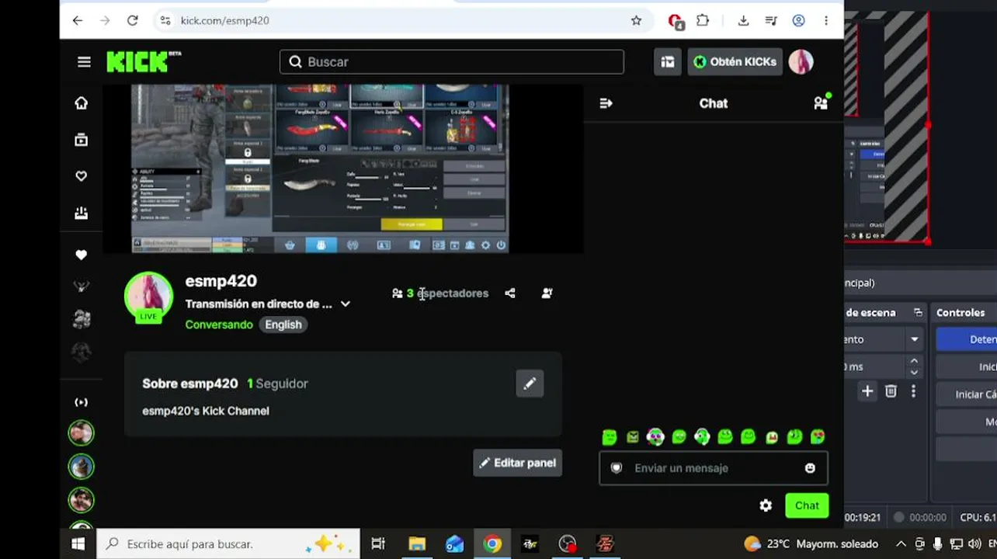Switch to OBS Studio from taskbar

point(568,543)
